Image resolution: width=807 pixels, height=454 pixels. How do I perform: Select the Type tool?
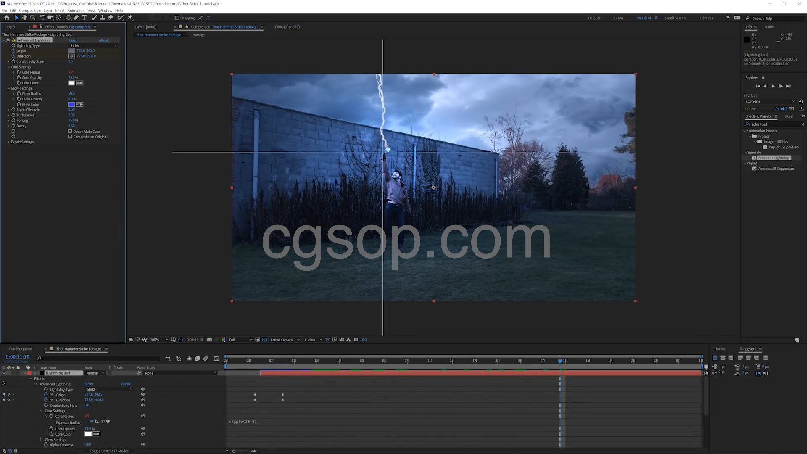(x=84, y=18)
